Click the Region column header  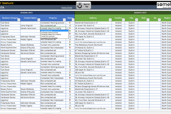click(166, 18)
